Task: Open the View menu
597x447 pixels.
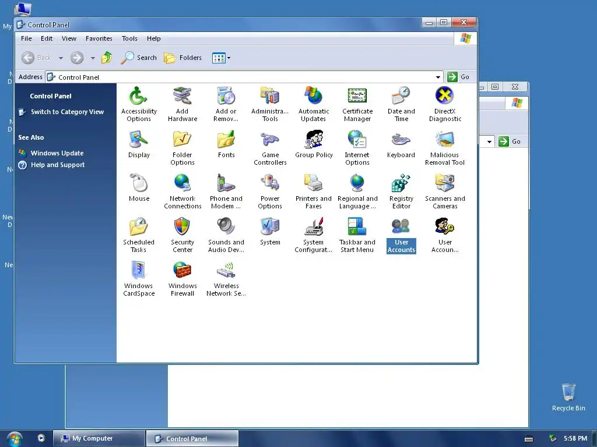Action: pos(69,38)
